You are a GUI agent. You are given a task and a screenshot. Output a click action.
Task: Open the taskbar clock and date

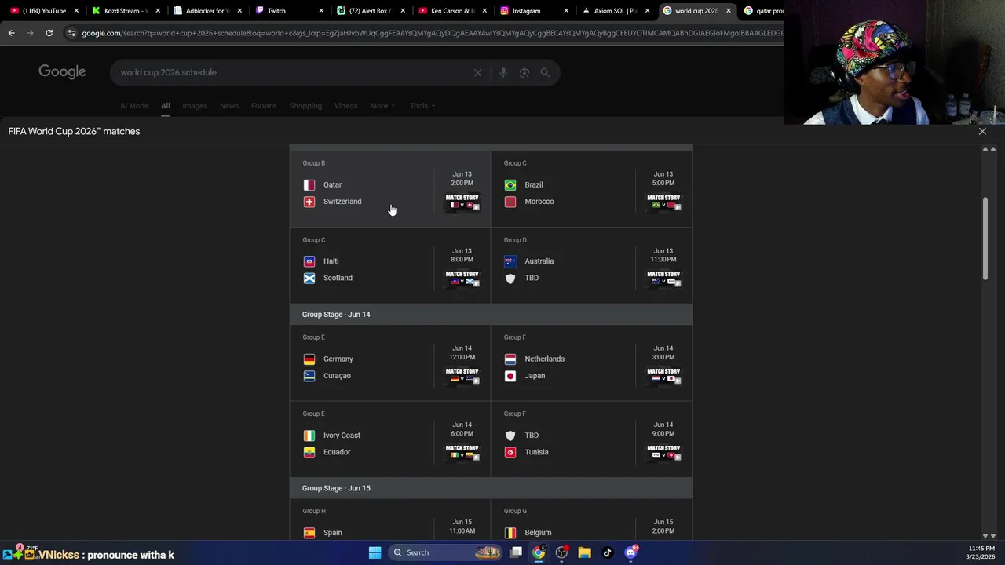coord(981,552)
